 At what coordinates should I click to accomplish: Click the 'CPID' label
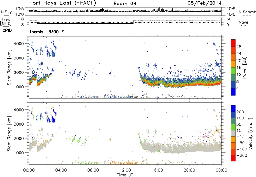[x=7, y=30]
